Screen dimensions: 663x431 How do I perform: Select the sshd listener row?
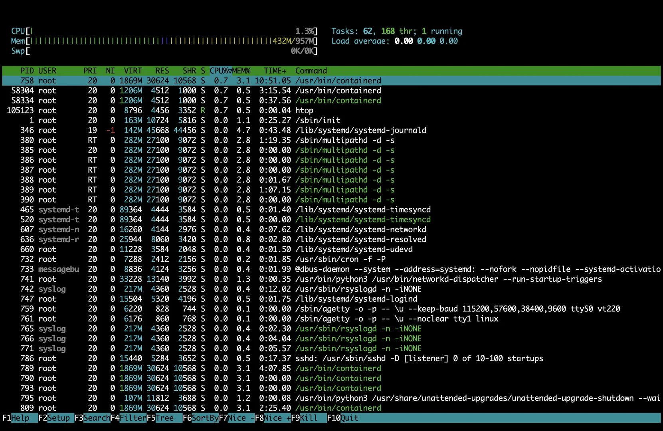(331, 358)
